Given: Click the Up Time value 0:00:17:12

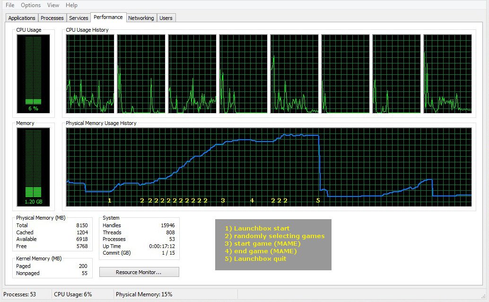Looking at the screenshot, I should pos(162,246).
